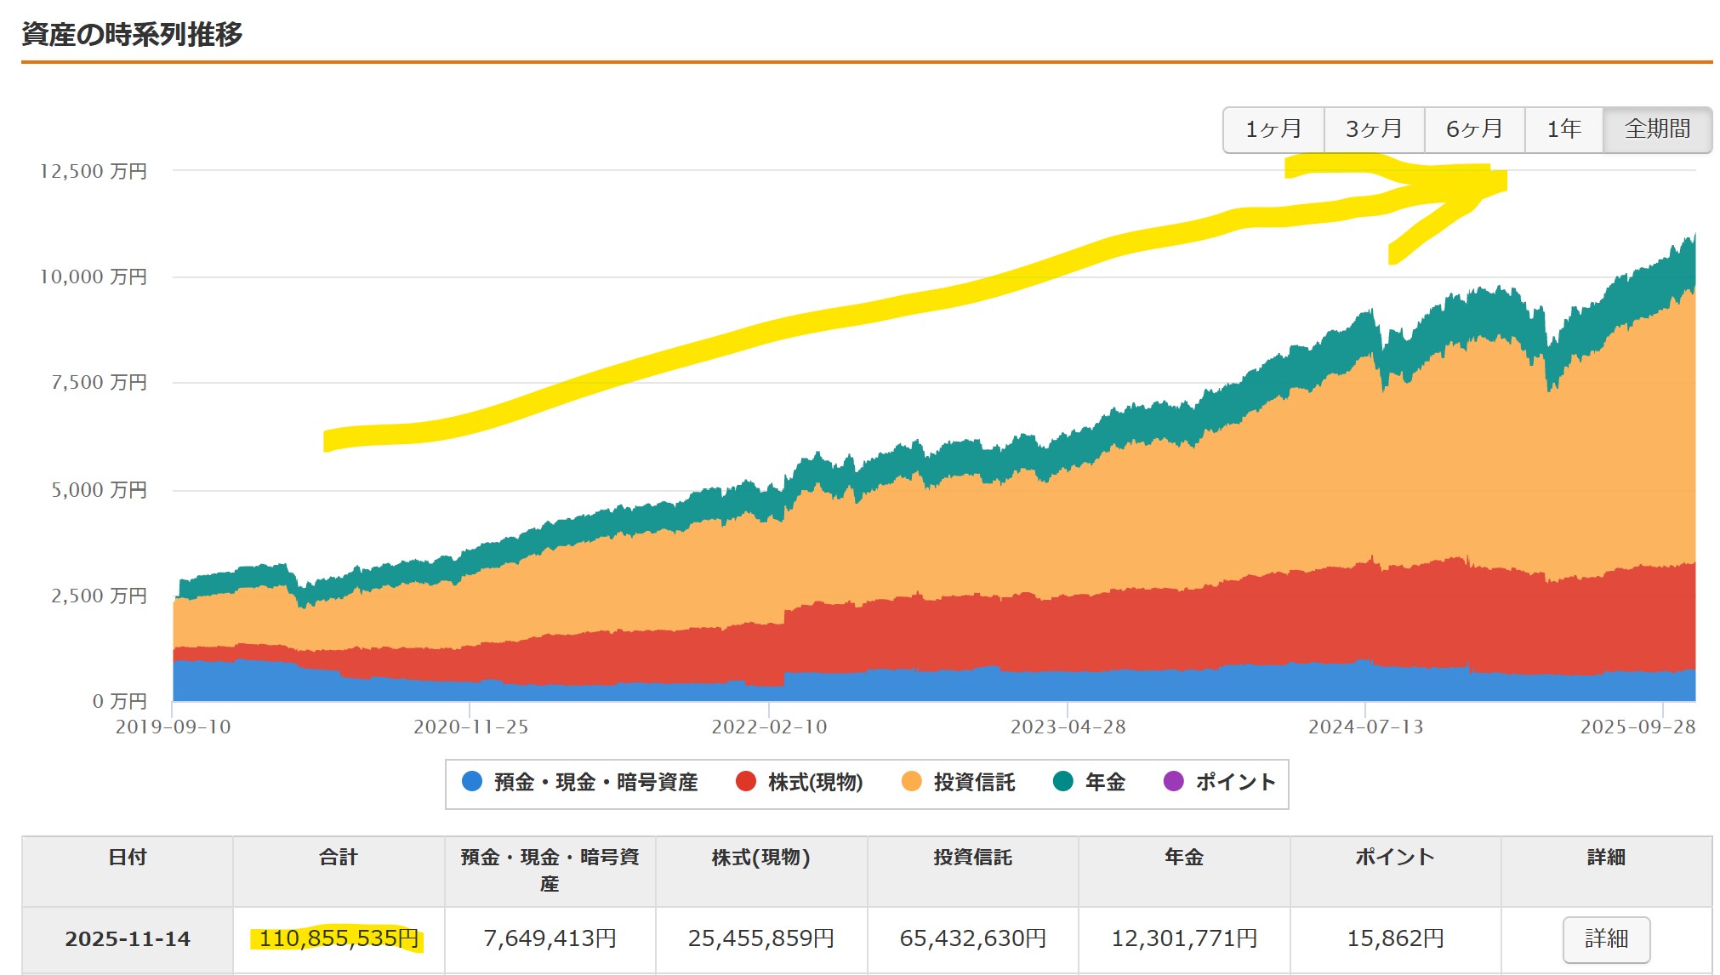Viewport: 1720px width, 975px height.
Task: Click the orange 投資信託 legend dot
Action: (911, 781)
